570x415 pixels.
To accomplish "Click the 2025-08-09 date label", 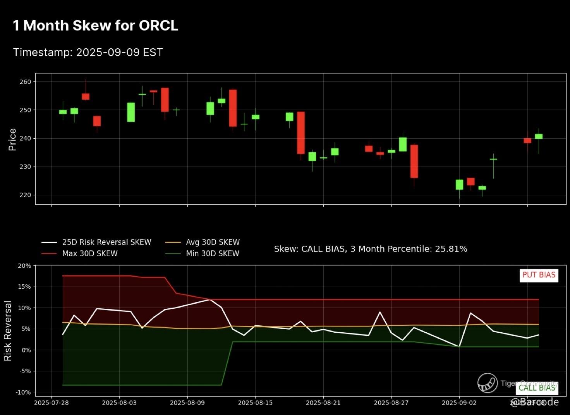I will (x=187, y=403).
